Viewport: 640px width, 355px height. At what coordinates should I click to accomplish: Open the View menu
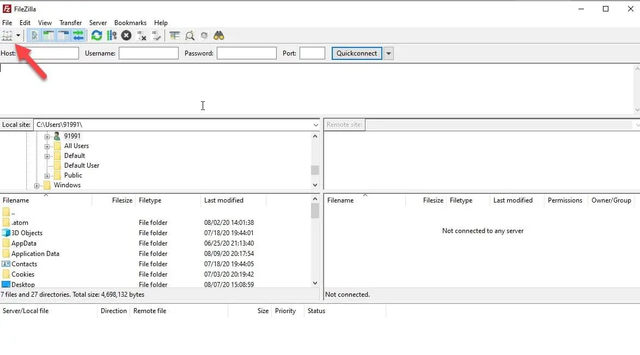coord(45,23)
